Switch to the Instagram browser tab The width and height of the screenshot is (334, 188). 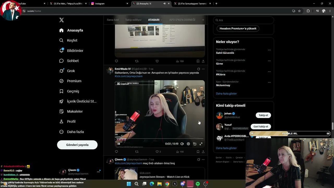click(110, 4)
